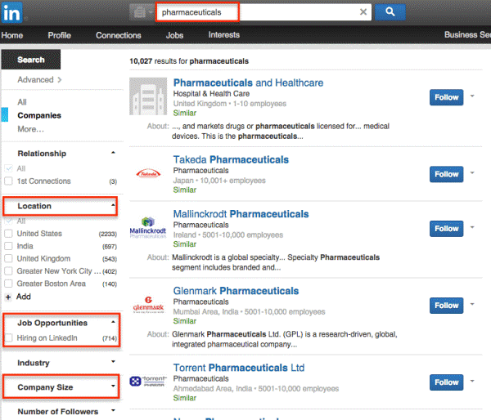Click the LinkedIn logo icon
The height and width of the screenshot is (420, 491).
(11, 12)
